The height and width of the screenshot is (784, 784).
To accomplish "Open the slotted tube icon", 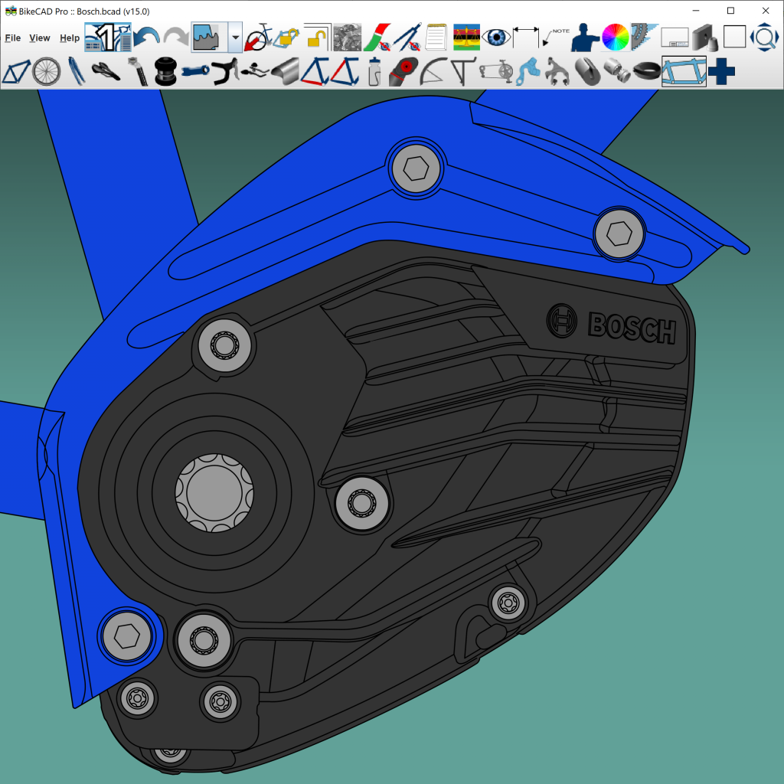I will [x=587, y=72].
